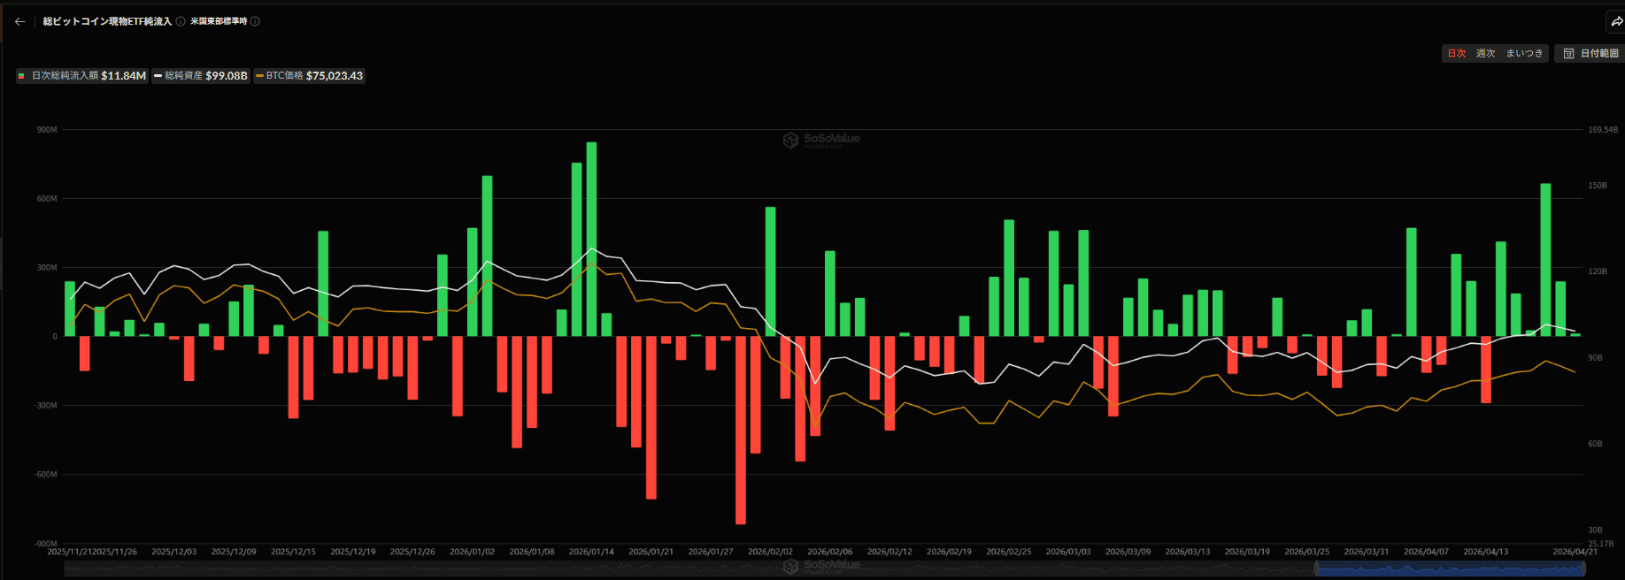Toggle the BTC価格 legend series
This screenshot has height=580, width=1625.
coord(309,76)
